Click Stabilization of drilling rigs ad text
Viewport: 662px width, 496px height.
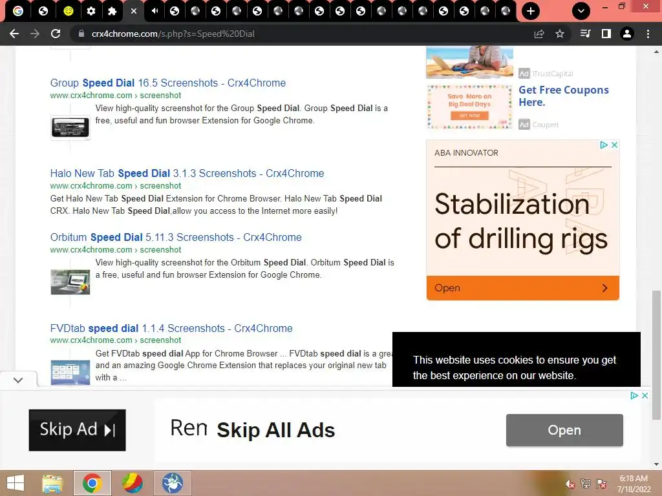[x=521, y=222]
